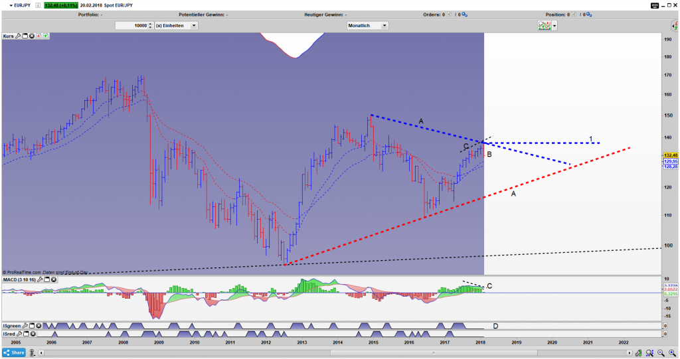Click the quantity stepper arrows beside 10000

(151, 26)
